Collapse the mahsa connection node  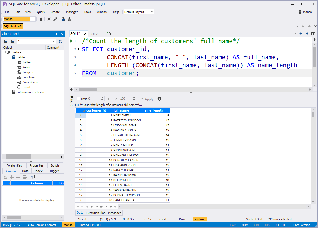(4, 52)
